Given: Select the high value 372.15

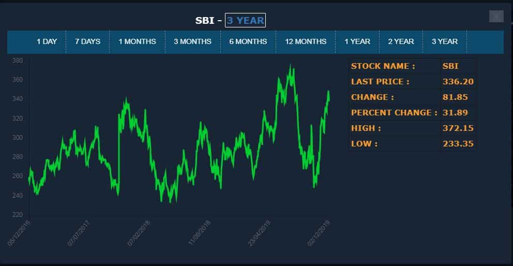Looking at the screenshot, I should pyautogui.click(x=458, y=128).
